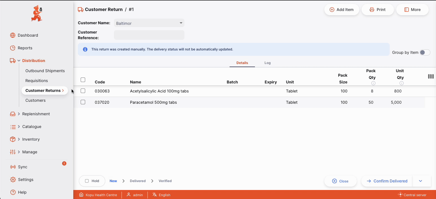The width and height of the screenshot is (436, 199).
Task: Click the Print button
Action: click(x=378, y=10)
